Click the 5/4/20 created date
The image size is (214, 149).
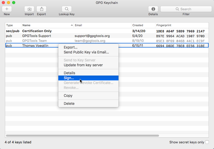137,36
